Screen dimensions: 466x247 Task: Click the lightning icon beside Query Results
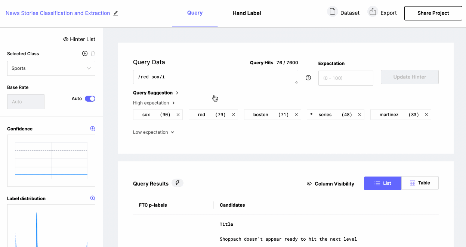(178, 183)
